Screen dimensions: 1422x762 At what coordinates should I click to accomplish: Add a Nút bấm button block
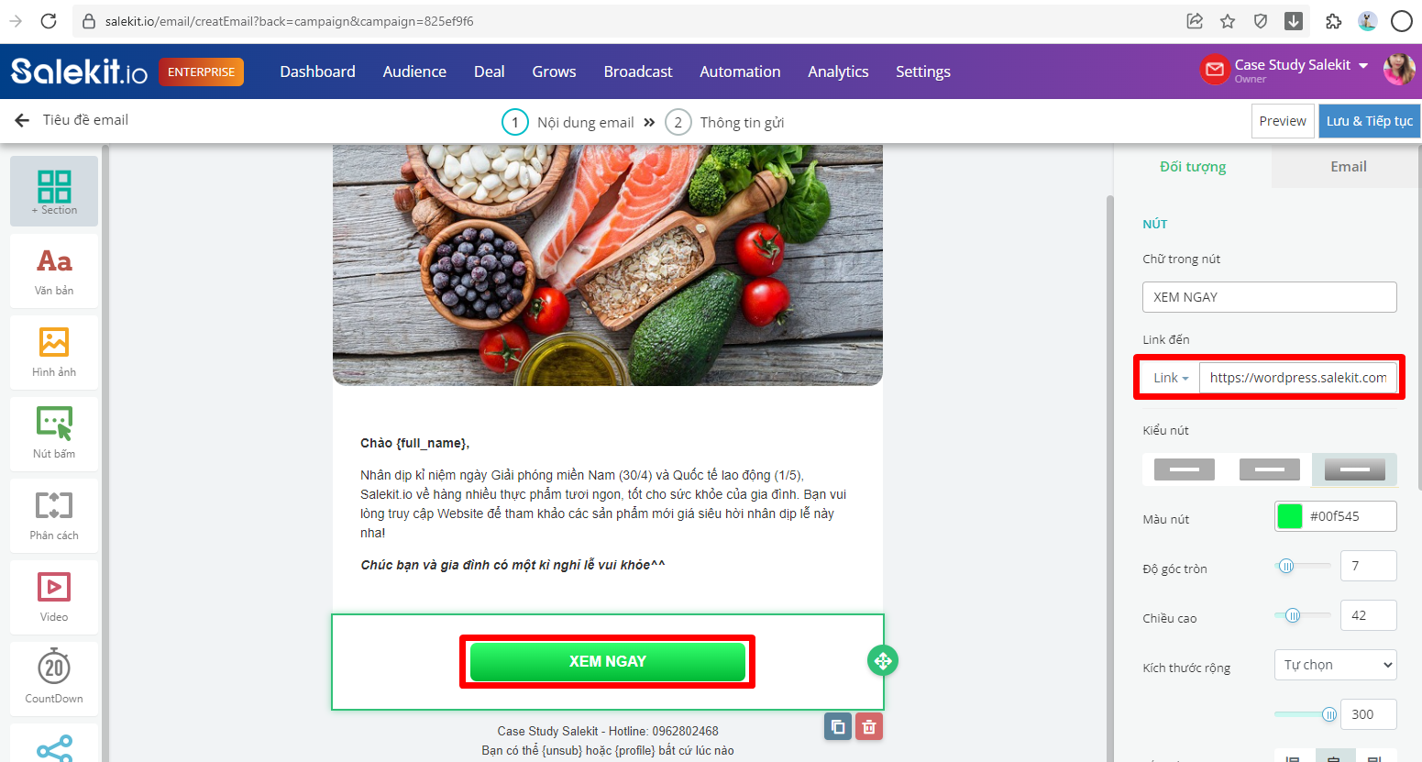(54, 434)
